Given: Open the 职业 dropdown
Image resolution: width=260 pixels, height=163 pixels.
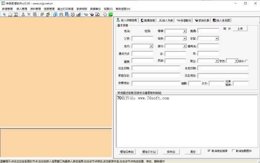Looking at the screenshot, I should tap(217, 61).
